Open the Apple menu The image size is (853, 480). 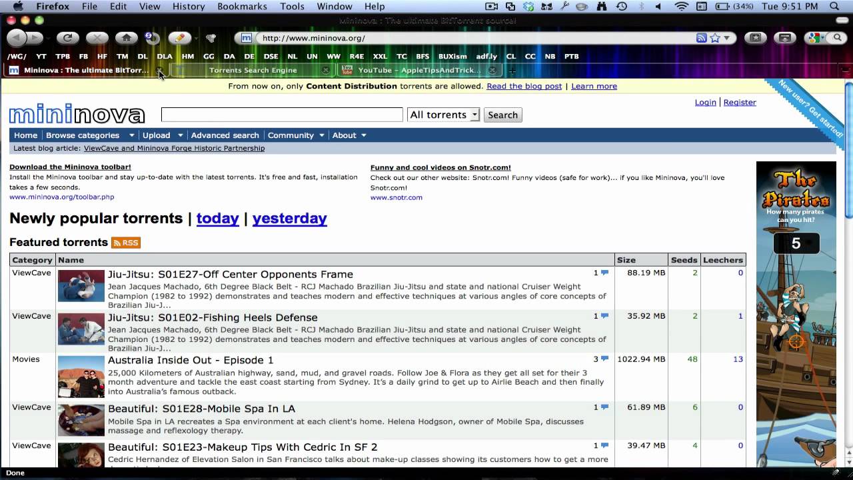tap(17, 7)
